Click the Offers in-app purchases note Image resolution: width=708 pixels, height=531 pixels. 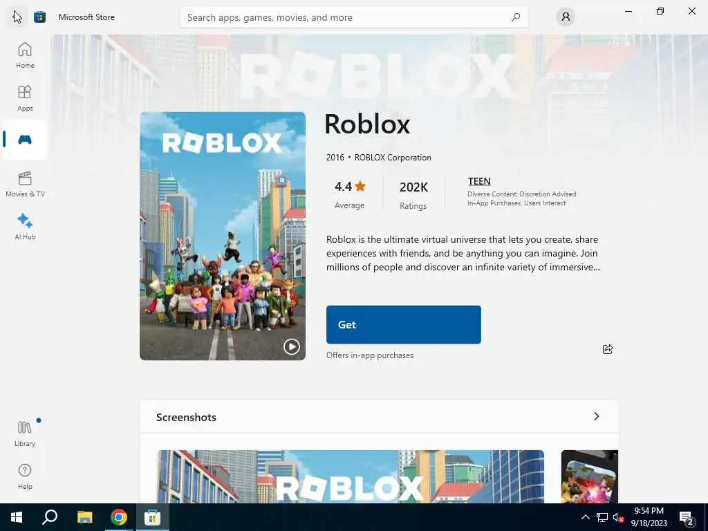(x=370, y=355)
